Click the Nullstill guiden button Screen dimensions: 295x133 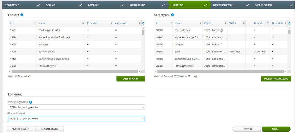pos(20,129)
